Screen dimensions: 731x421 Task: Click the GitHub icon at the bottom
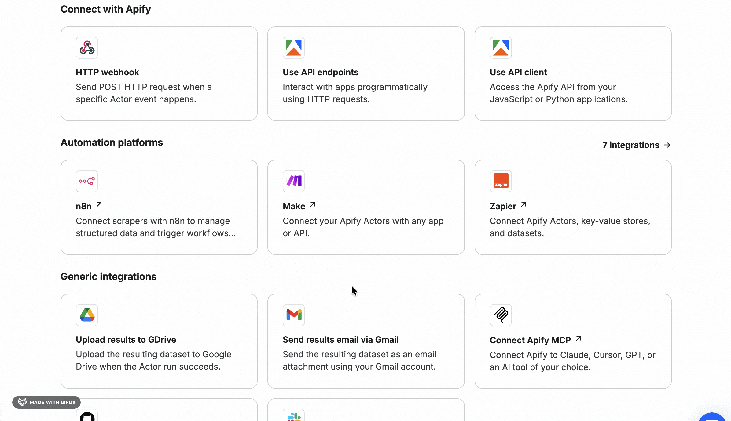coord(87,416)
